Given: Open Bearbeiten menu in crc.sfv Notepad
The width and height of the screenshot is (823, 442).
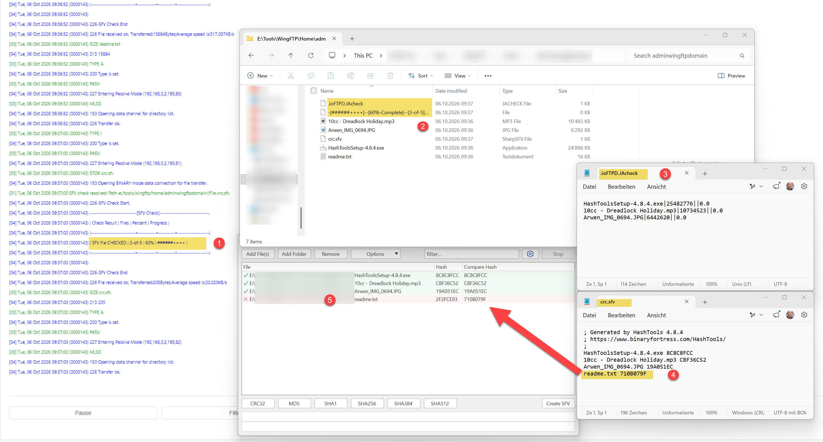Looking at the screenshot, I should [x=621, y=315].
